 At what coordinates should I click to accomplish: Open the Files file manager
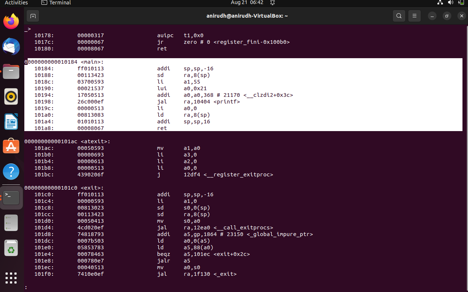11,71
